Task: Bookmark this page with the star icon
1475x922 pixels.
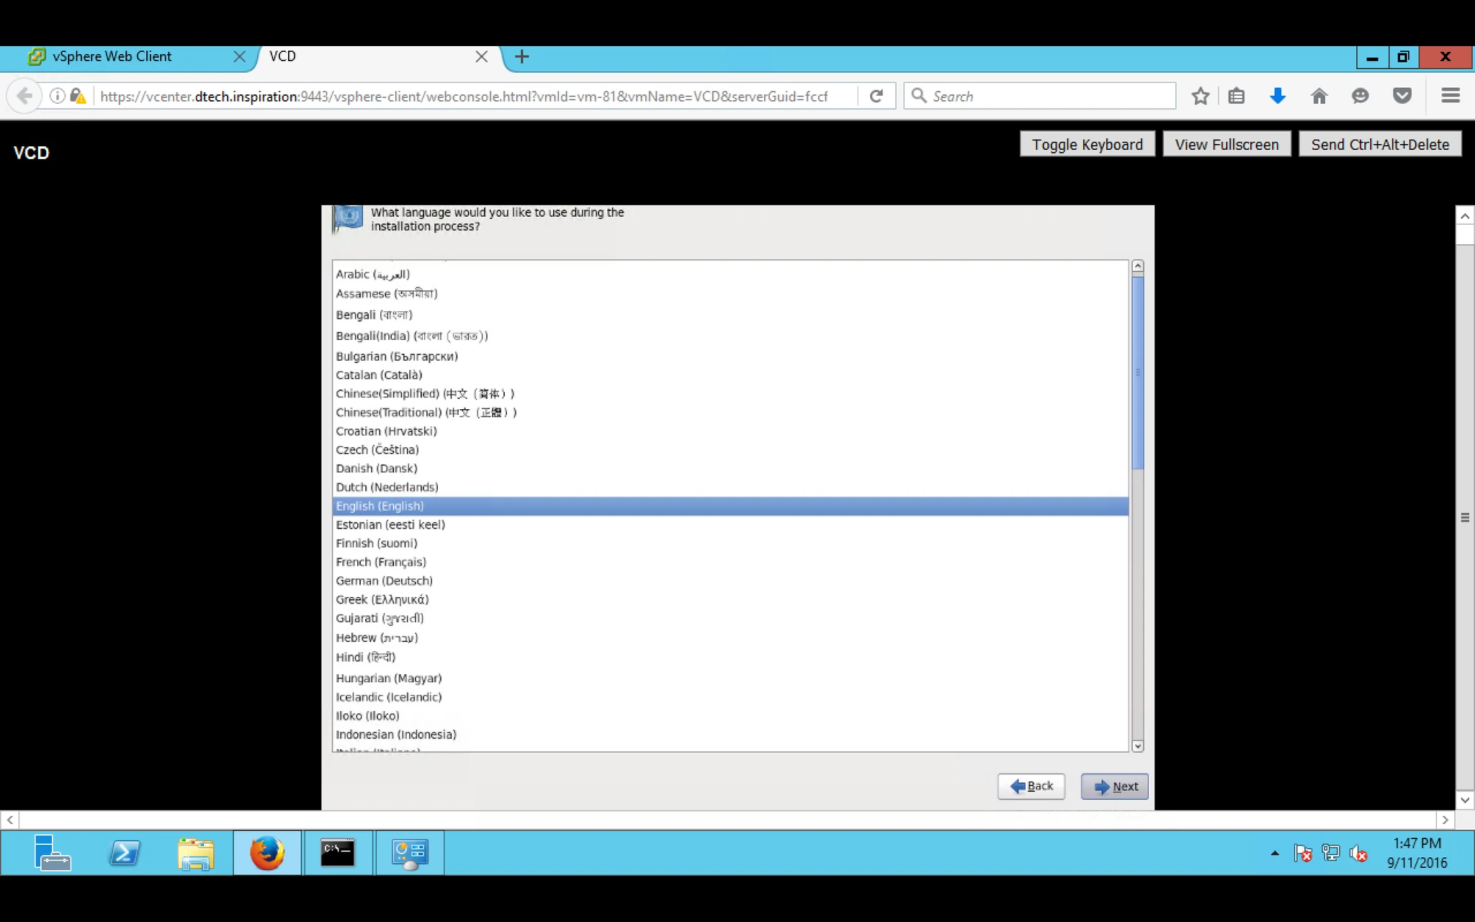Action: pyautogui.click(x=1200, y=96)
